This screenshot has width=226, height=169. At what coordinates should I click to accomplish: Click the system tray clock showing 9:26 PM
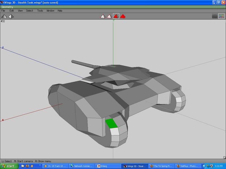pos(219,166)
